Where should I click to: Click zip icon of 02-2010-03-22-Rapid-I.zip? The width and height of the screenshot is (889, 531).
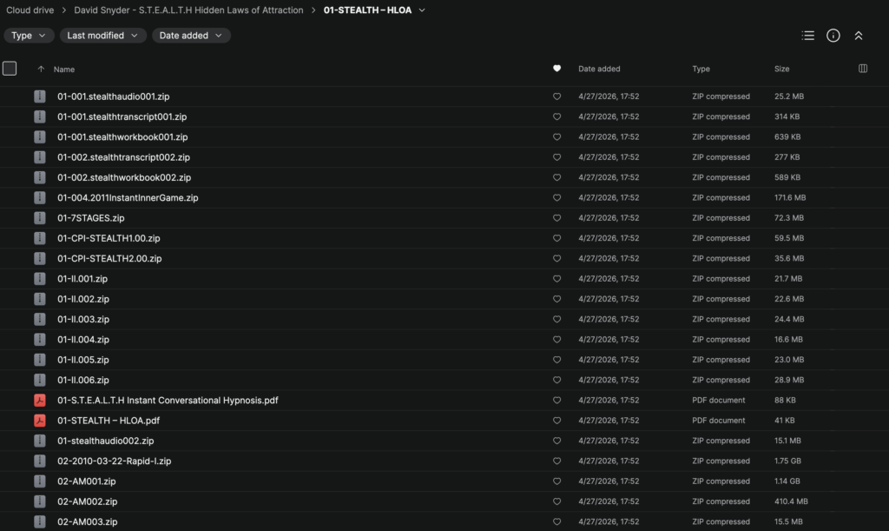pos(40,461)
